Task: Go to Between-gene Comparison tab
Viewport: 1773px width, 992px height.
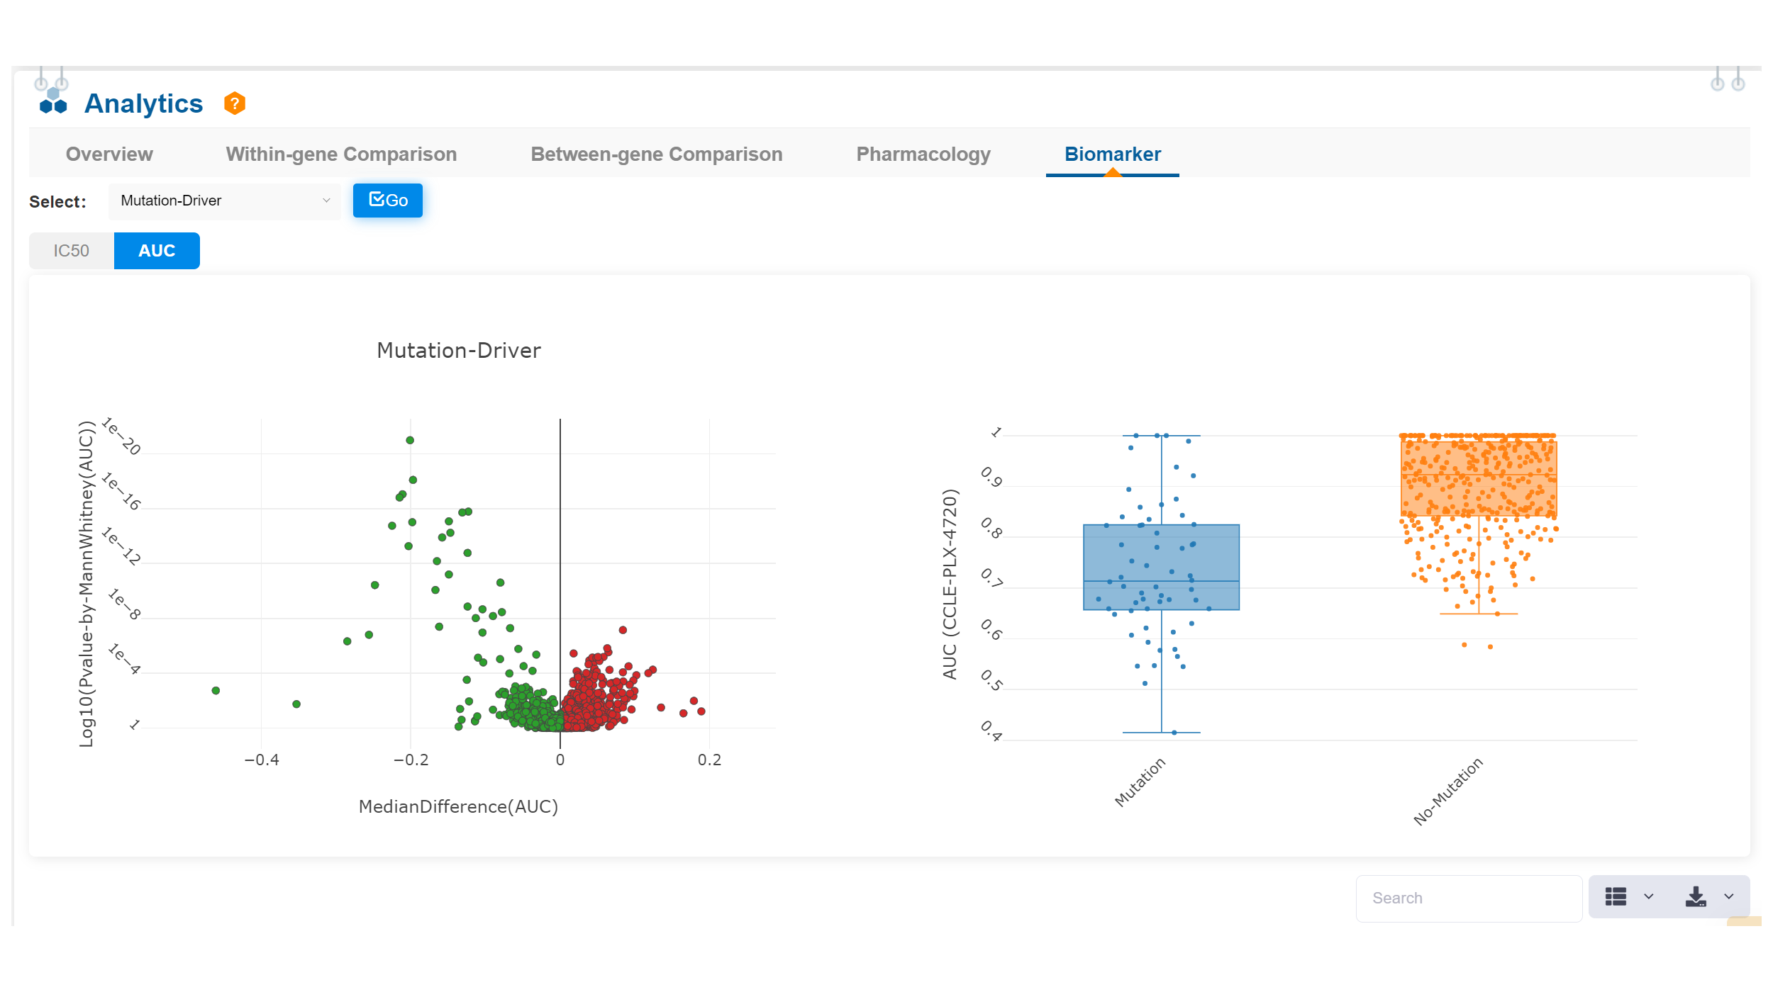Action: coord(656,154)
